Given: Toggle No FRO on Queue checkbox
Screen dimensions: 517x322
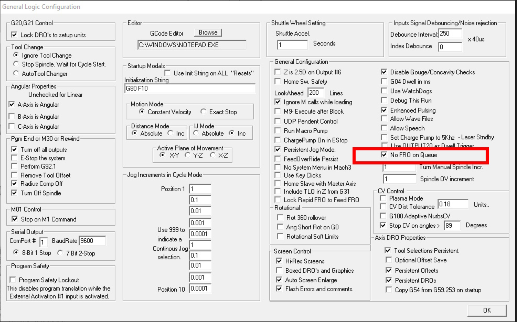Looking at the screenshot, I should coord(384,155).
